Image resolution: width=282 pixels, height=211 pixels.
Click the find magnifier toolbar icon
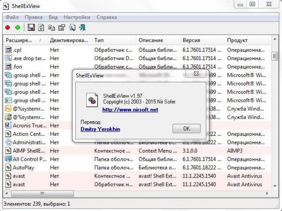tap(72, 28)
